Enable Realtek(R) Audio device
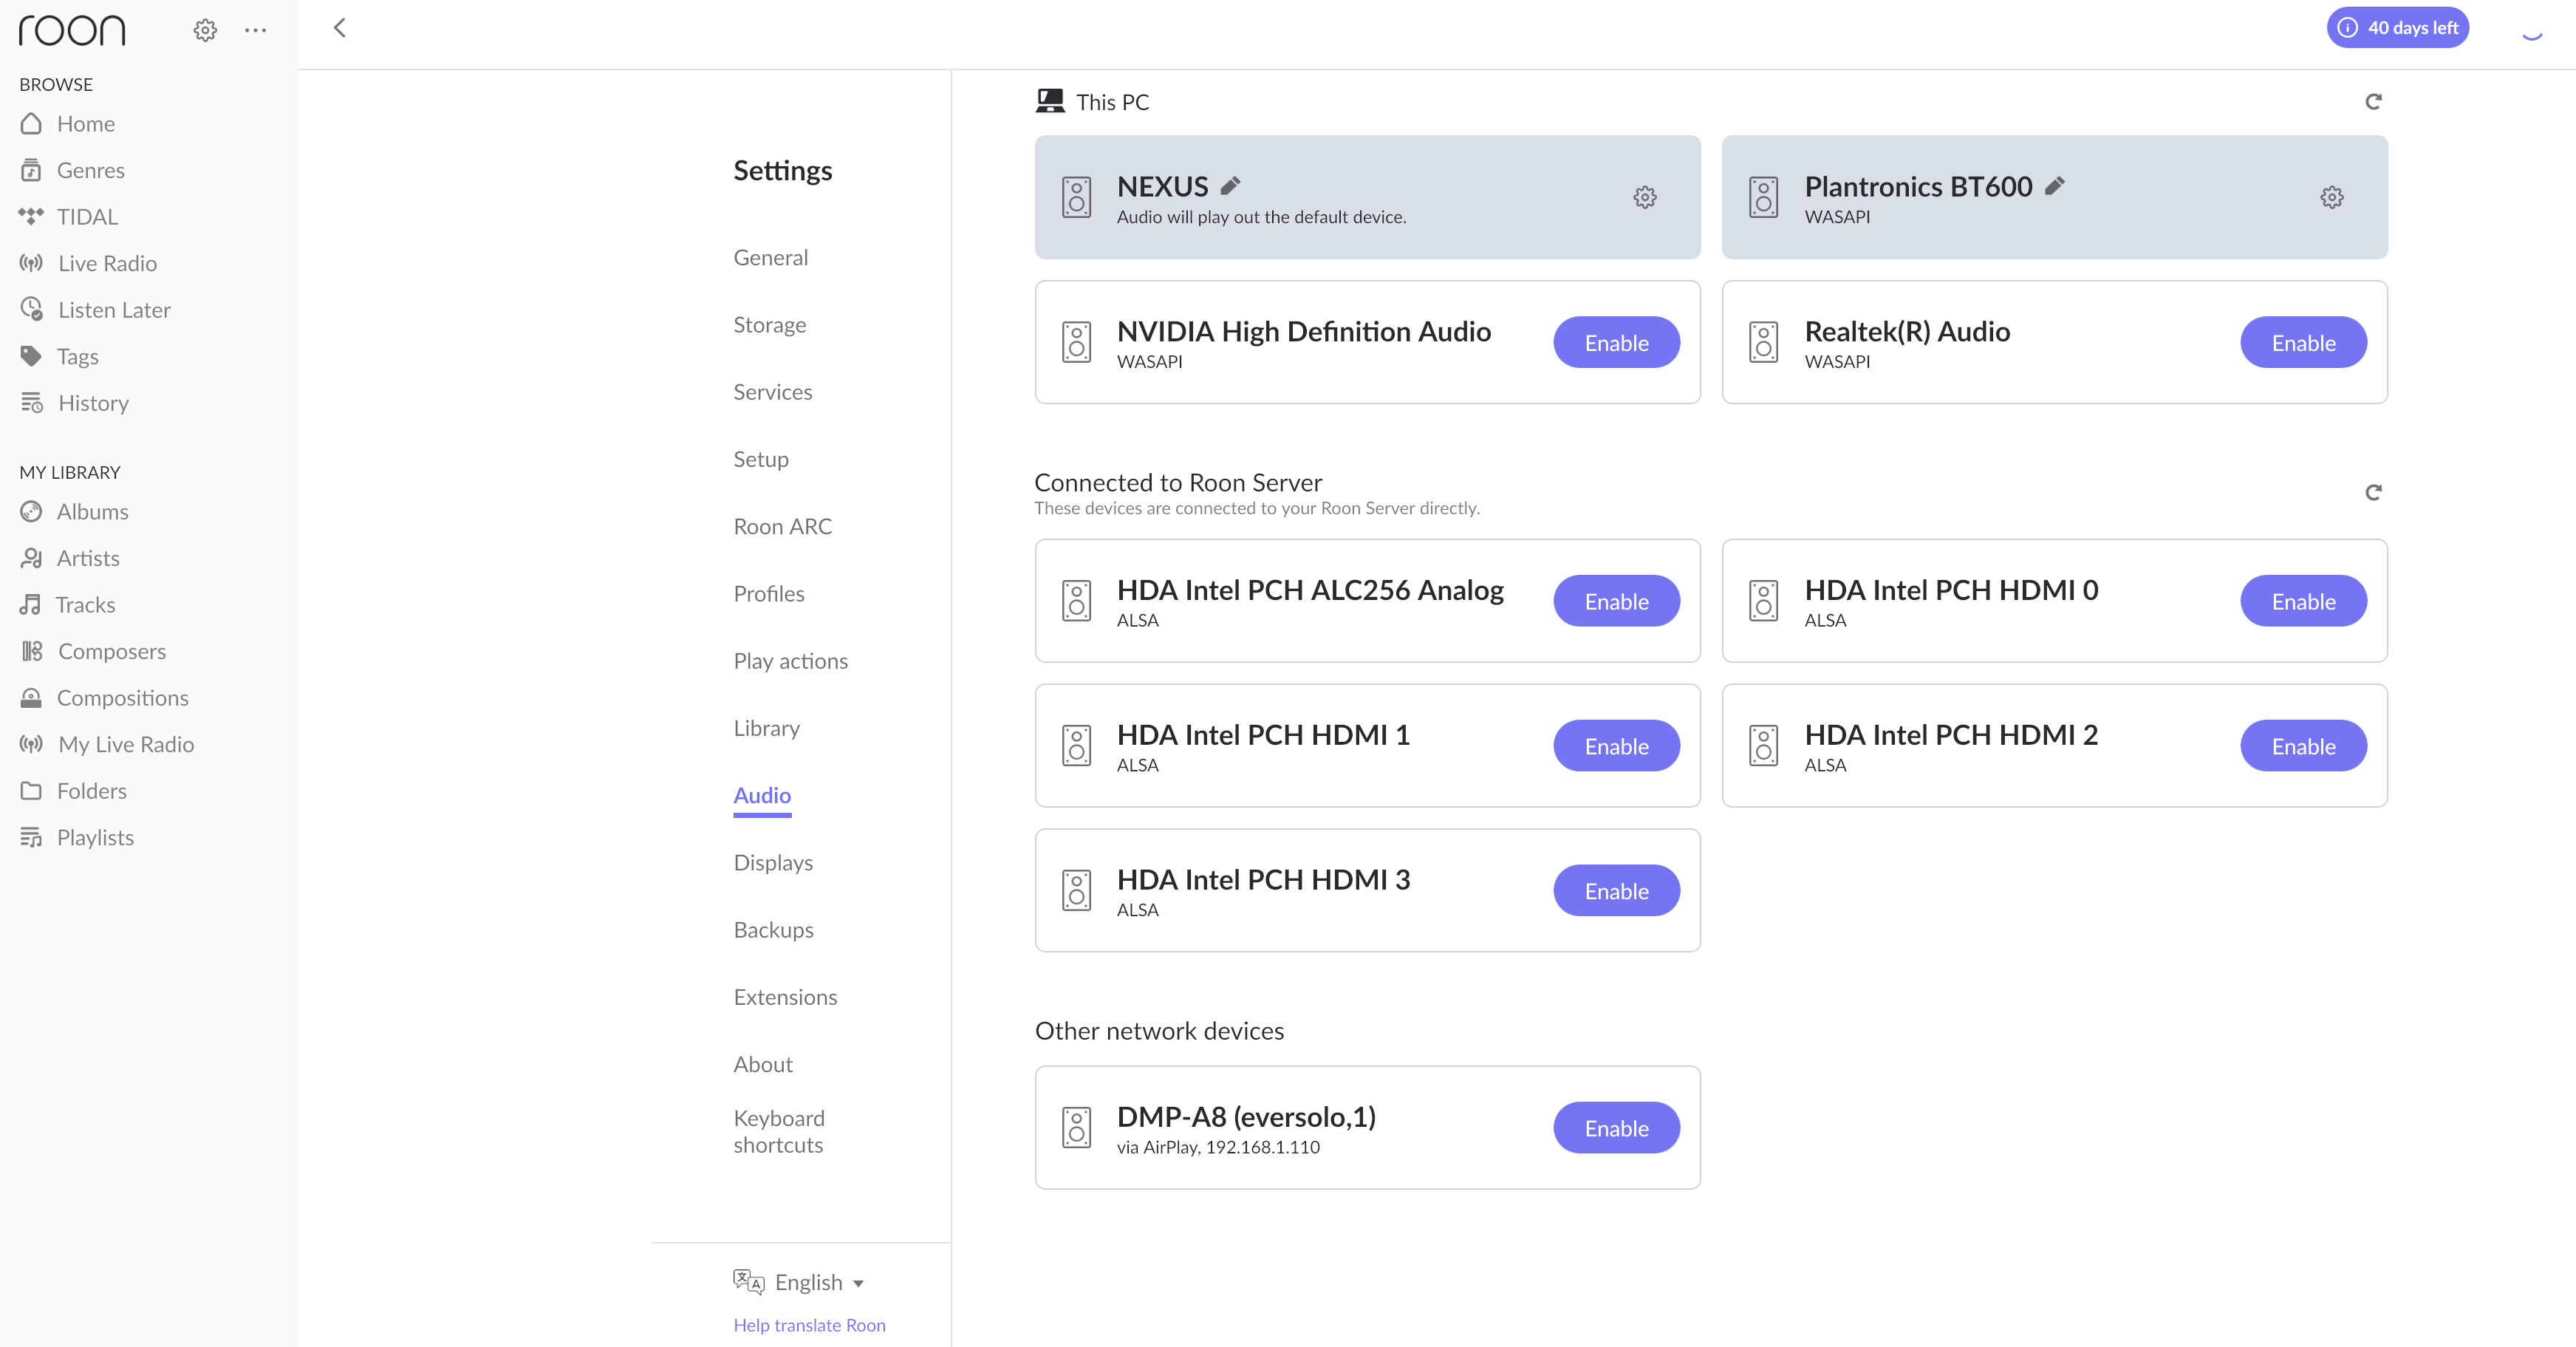The image size is (2576, 1347). pyautogui.click(x=2303, y=343)
